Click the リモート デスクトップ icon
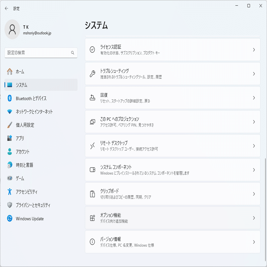267x267 pixels. (x=92, y=146)
